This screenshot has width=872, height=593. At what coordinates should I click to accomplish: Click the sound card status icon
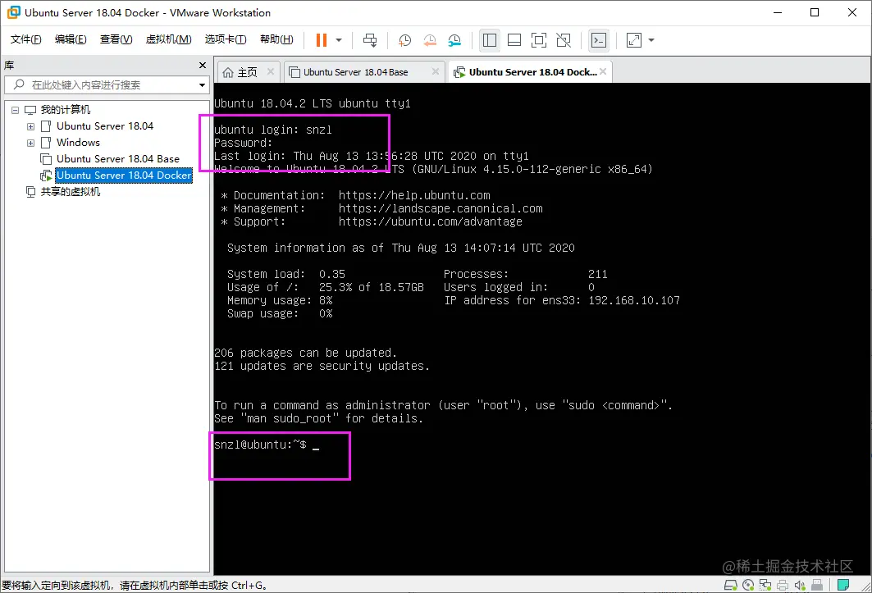pyautogui.click(x=800, y=586)
